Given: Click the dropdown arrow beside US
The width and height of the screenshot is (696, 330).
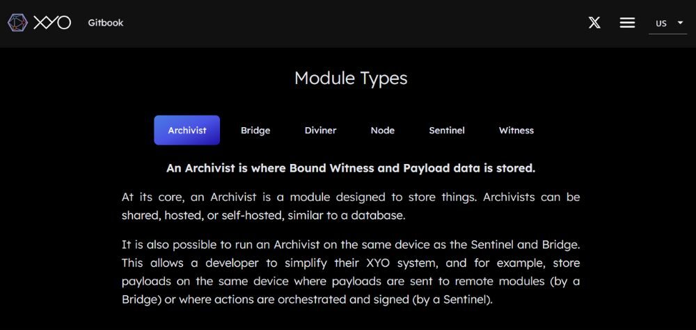Looking at the screenshot, I should pyautogui.click(x=680, y=23).
